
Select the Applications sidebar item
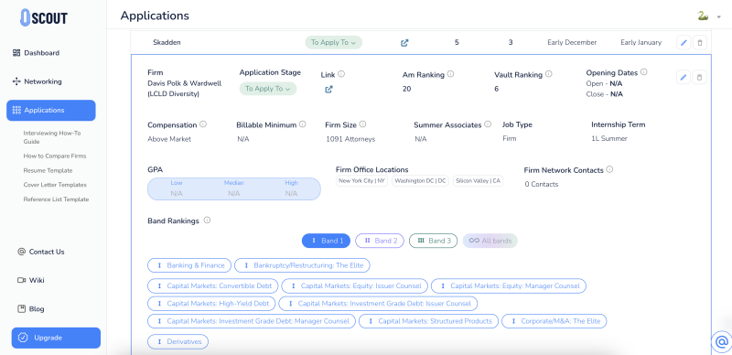pyautogui.click(x=51, y=110)
